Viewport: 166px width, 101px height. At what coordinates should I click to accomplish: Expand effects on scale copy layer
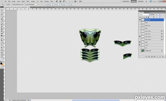[163, 34]
